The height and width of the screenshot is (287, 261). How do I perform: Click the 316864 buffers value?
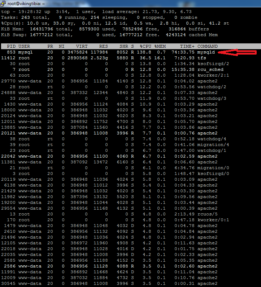coord(177,29)
